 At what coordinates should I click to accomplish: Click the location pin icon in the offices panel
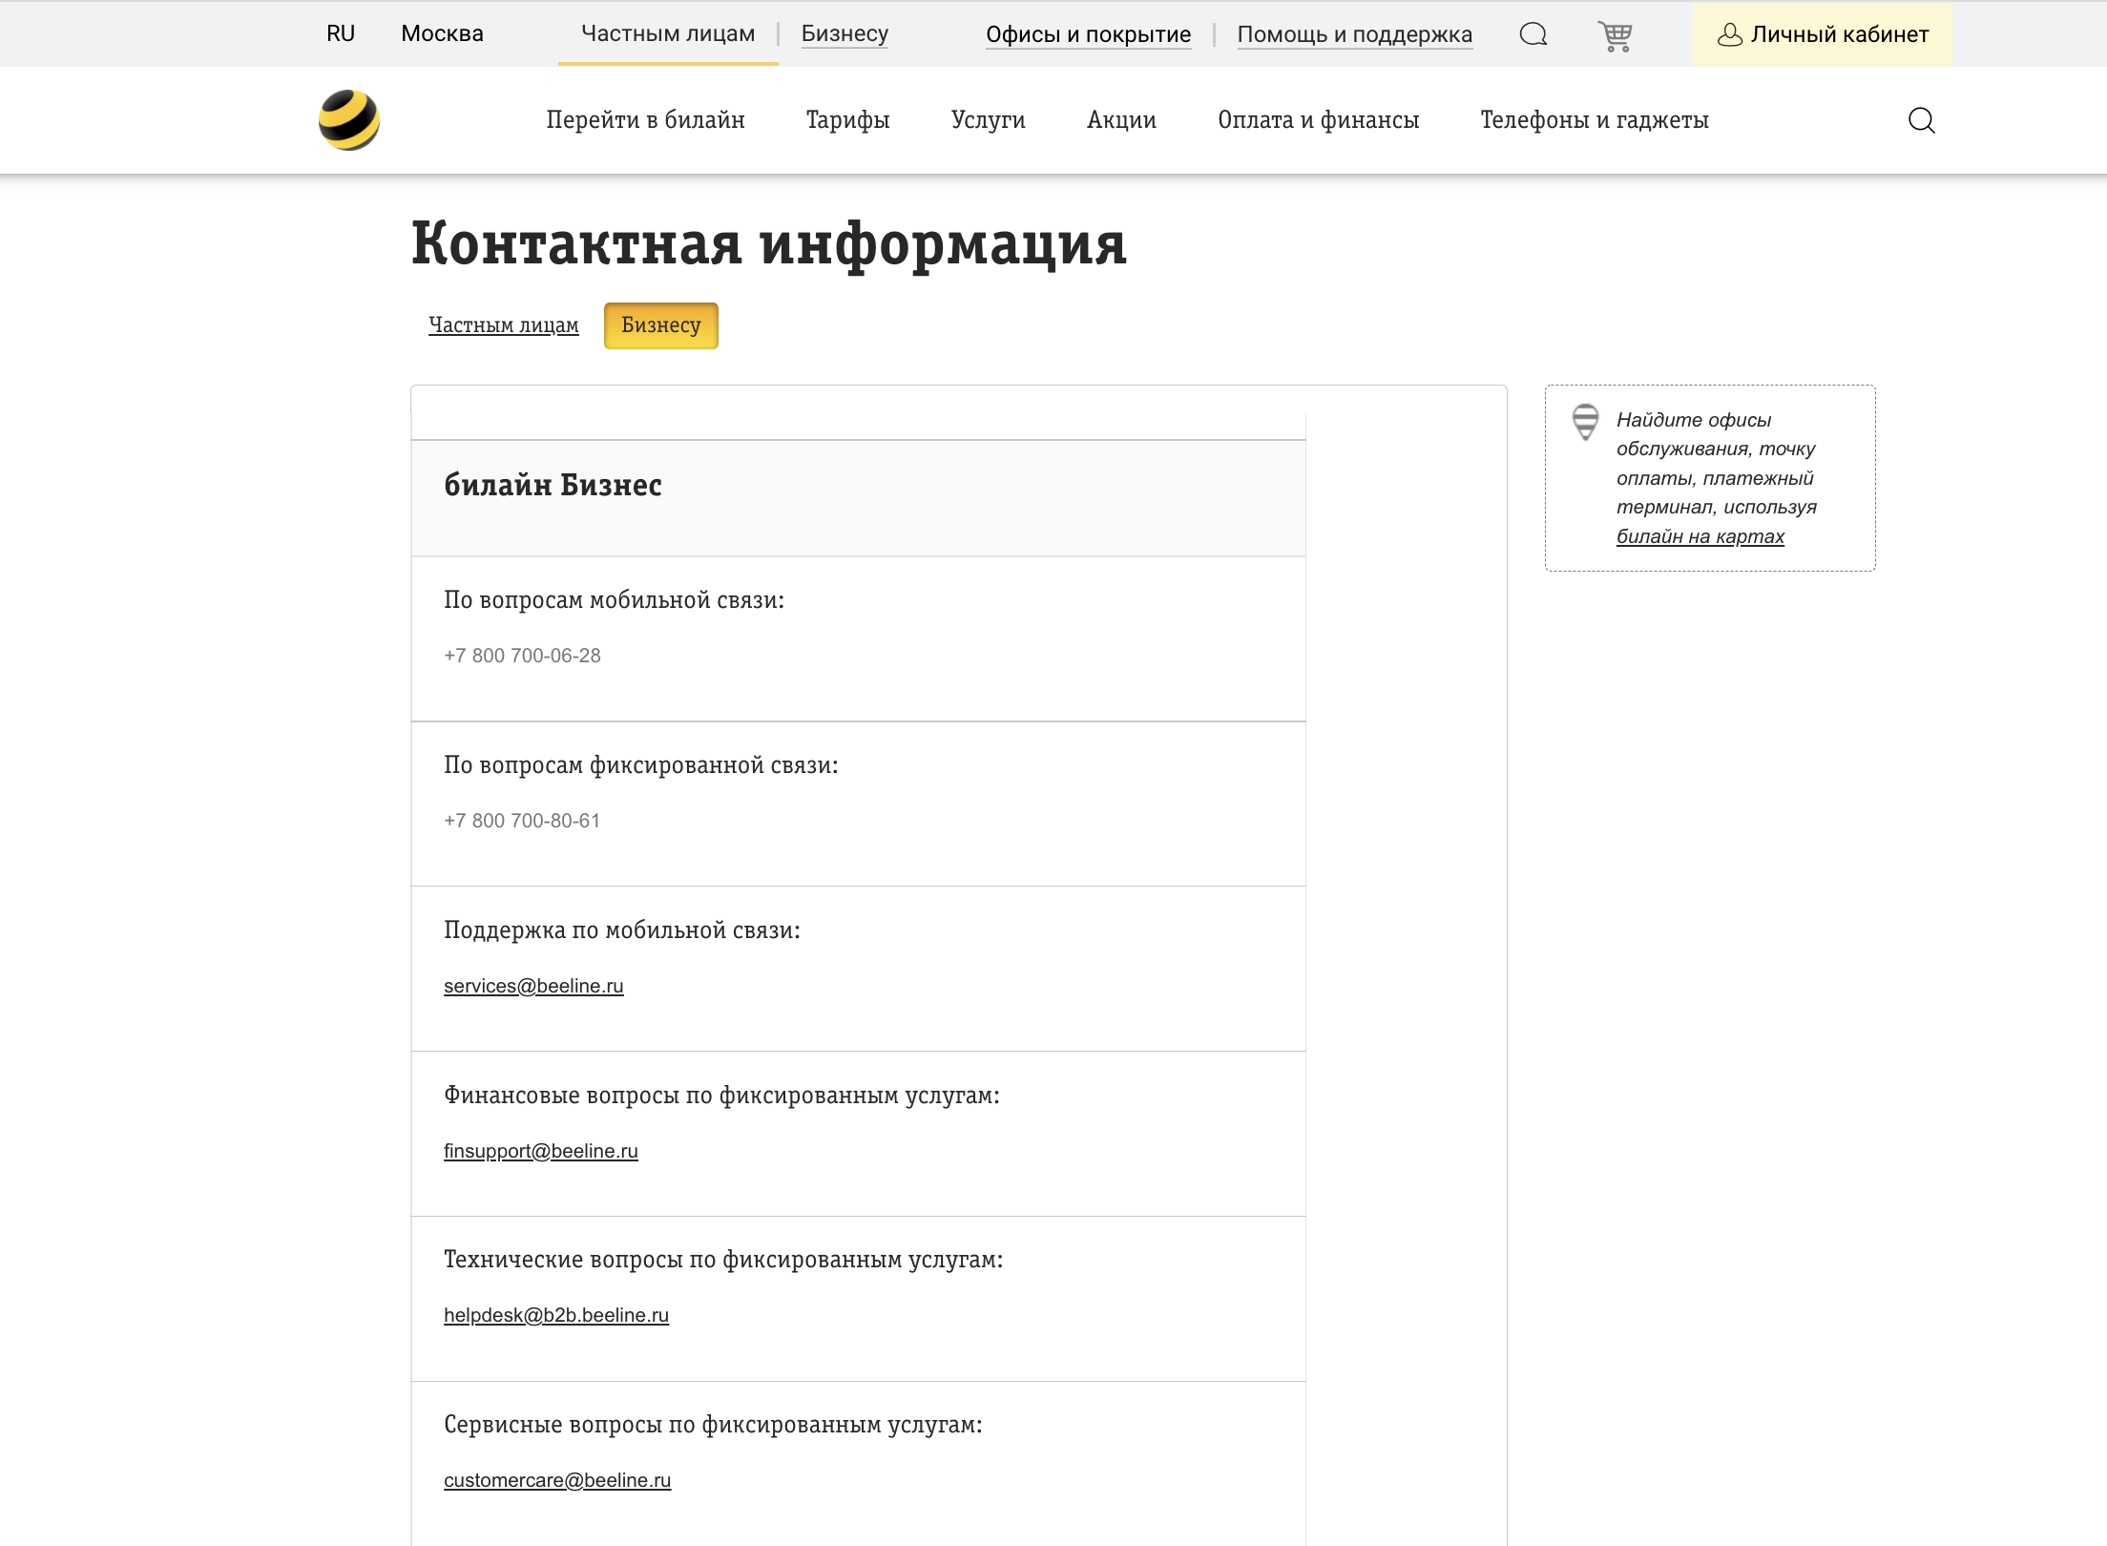tap(1586, 420)
